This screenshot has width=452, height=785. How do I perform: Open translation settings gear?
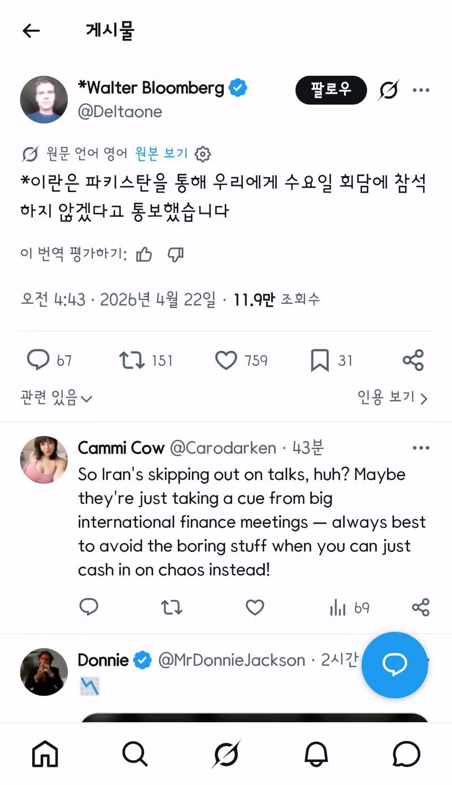(202, 154)
